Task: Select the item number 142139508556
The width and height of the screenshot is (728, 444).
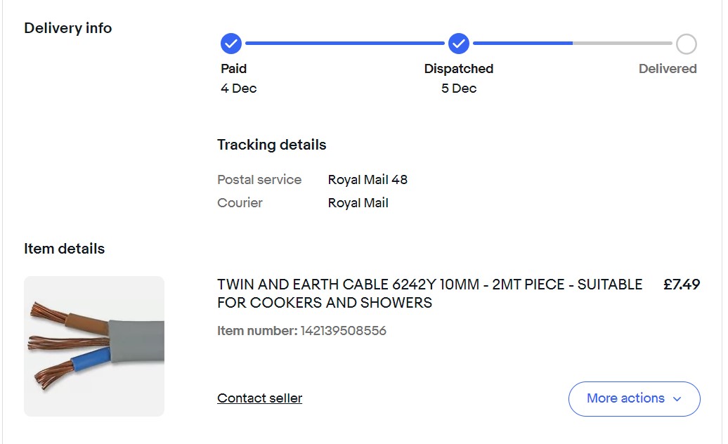Action: (x=343, y=330)
